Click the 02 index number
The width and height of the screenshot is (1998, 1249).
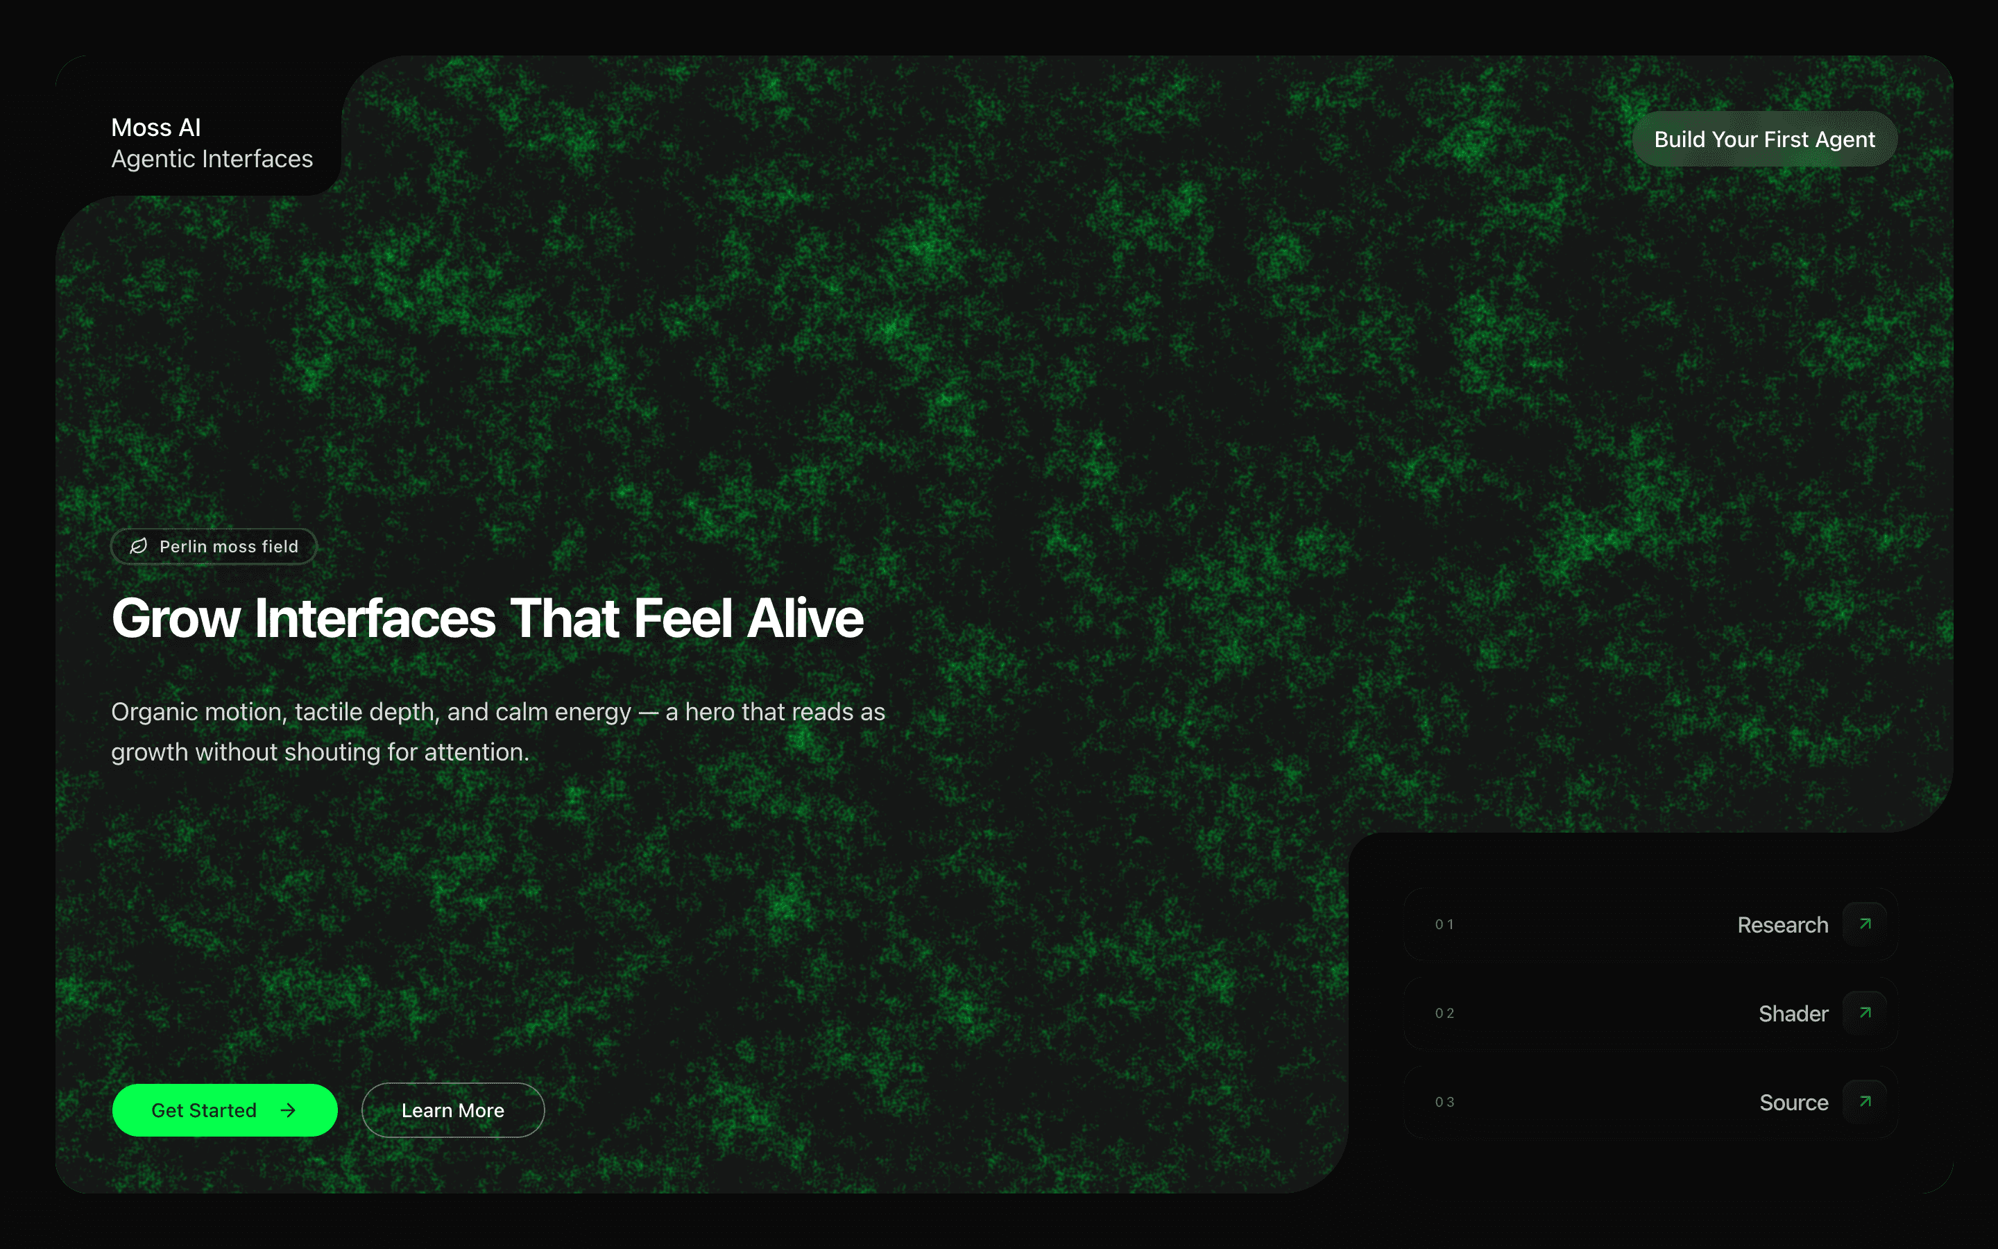pos(1444,1014)
